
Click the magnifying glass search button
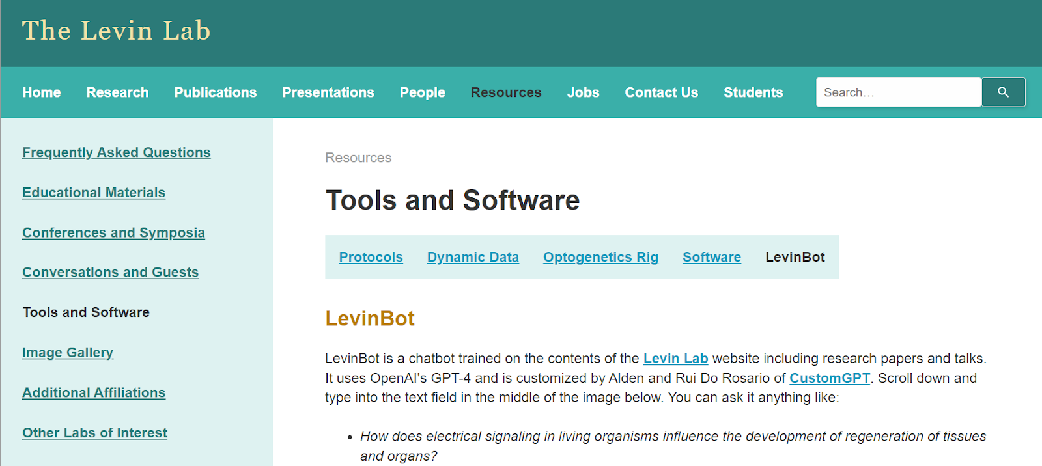coord(1003,92)
